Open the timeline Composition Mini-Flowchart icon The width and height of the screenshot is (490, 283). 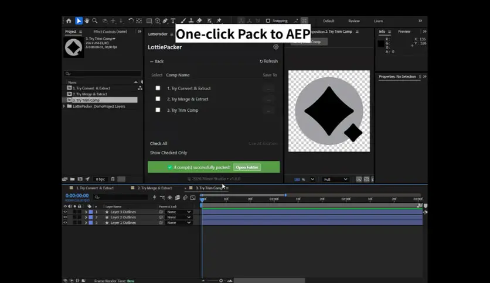[x=162, y=197]
